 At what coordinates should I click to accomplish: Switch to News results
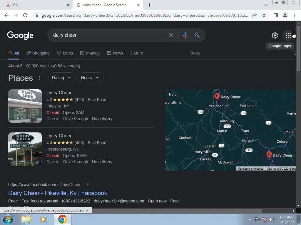pos(115,53)
